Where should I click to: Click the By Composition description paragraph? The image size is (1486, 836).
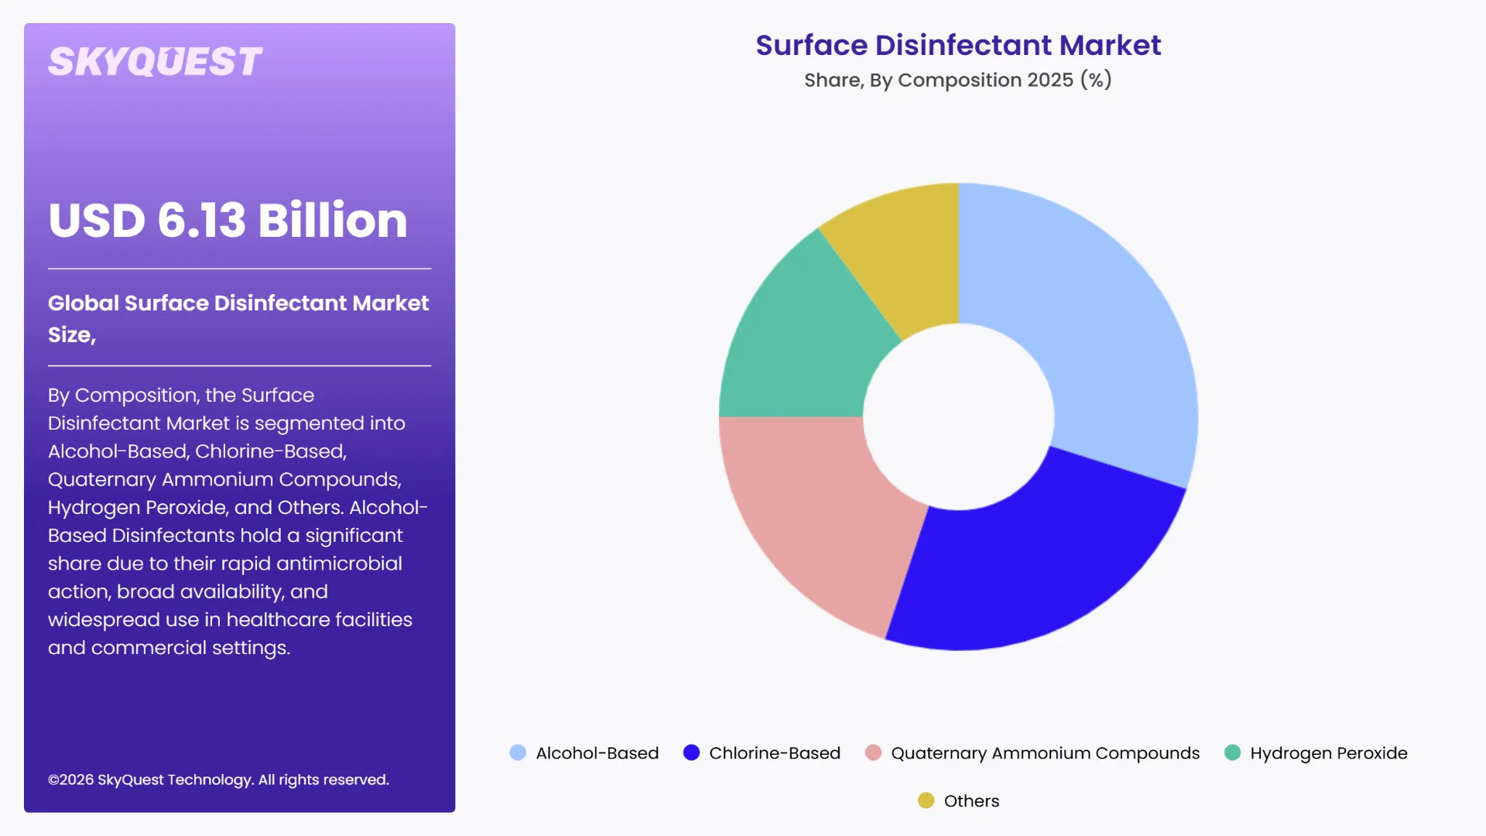(x=238, y=521)
